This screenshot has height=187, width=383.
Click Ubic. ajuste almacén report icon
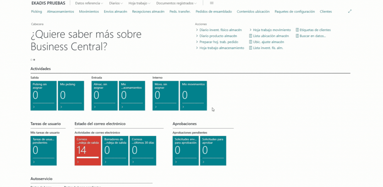[x=251, y=42]
